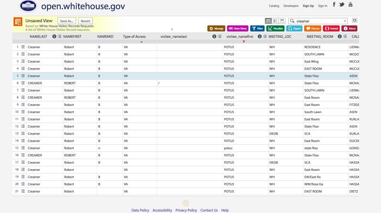Expand the description with the small gray arrow
381x213 pixels.
click(x=172, y=29)
